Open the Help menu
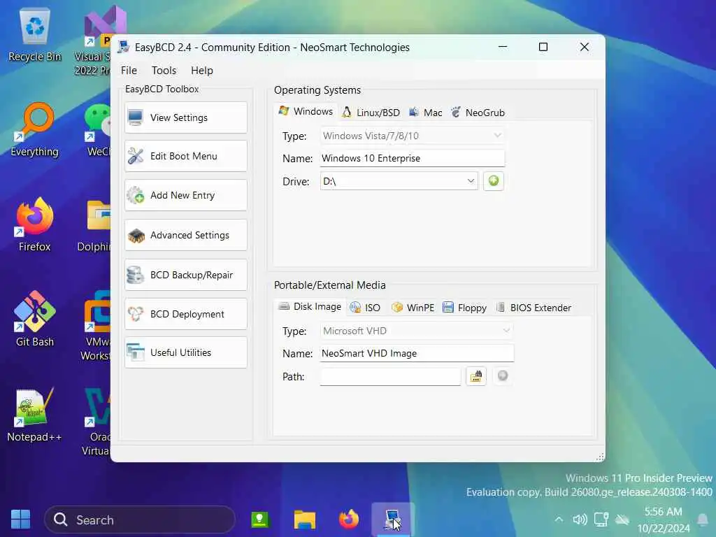The height and width of the screenshot is (537, 716). pos(202,71)
